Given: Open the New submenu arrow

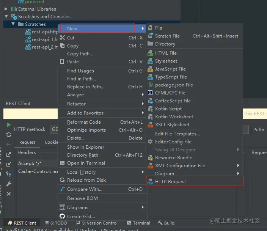Looking at the screenshot, I should click(143, 28).
